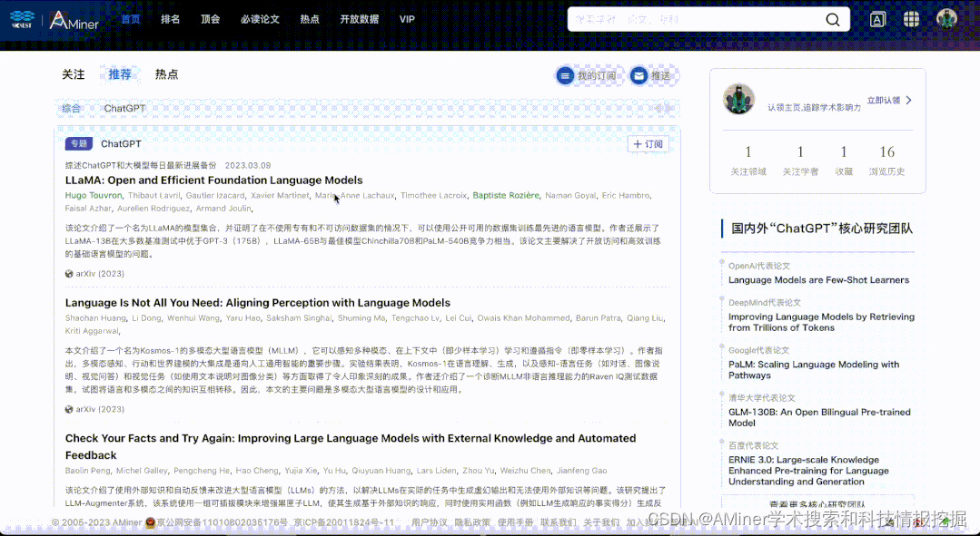980x536 pixels.
Task: Open the 排名 menu item
Action: pos(171,19)
